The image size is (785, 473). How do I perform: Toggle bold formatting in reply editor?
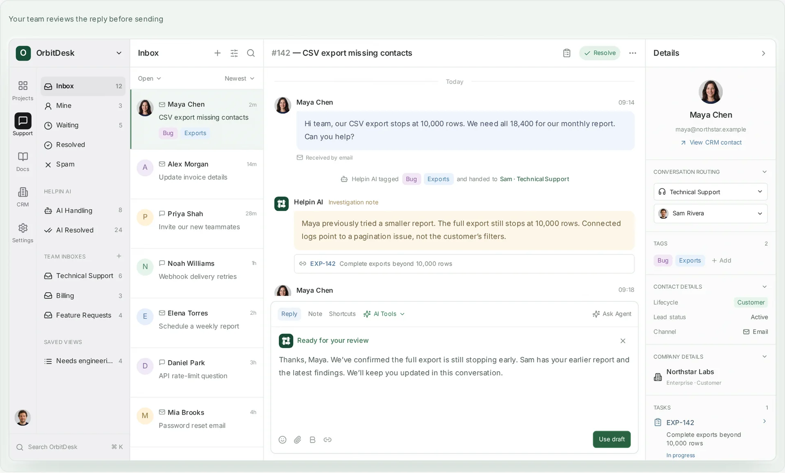click(x=312, y=439)
